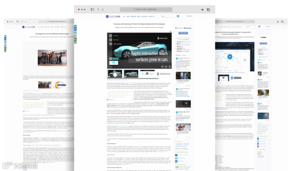
Task: Focus the center window's address search bar
Action: 146,9
